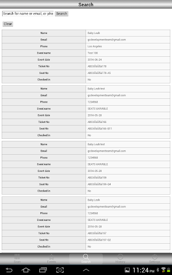Tap the 11:24 PM clock
172x275 pixels.
click(143, 270)
